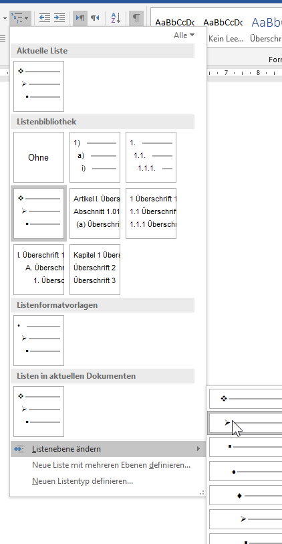Expand the Listenebene ändern submenu arrow
Viewport: 282px width, 544px height.
pyautogui.click(x=198, y=449)
